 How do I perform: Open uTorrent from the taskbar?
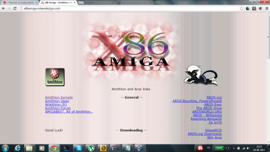[x=91, y=148]
